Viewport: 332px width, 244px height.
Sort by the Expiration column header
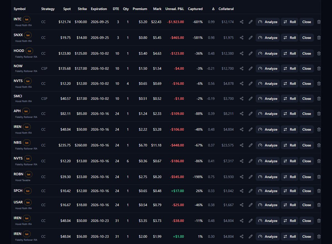pos(99,9)
